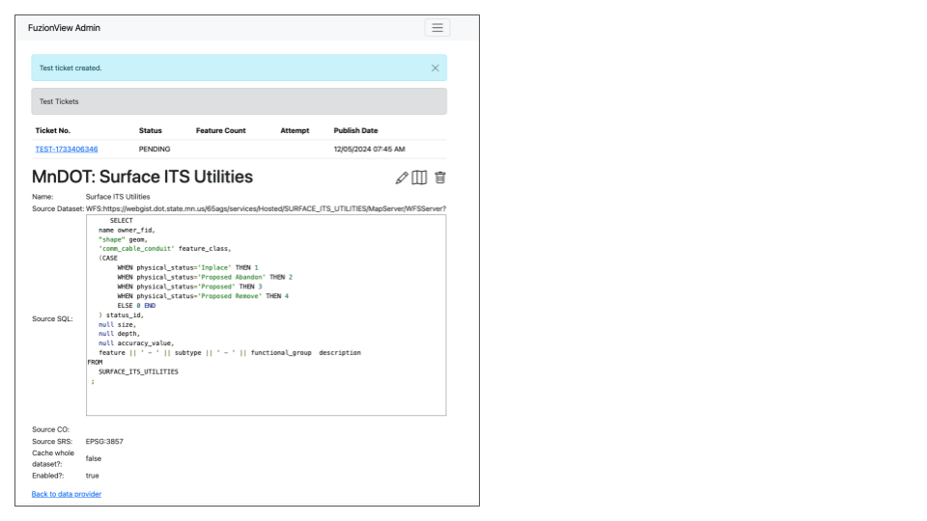Click the 'Source SQL:' label

tap(52, 319)
